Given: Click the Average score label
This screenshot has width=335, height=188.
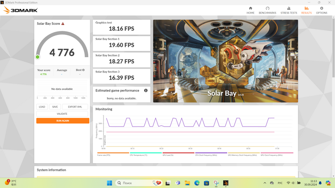Looking at the screenshot, I should (62, 70).
